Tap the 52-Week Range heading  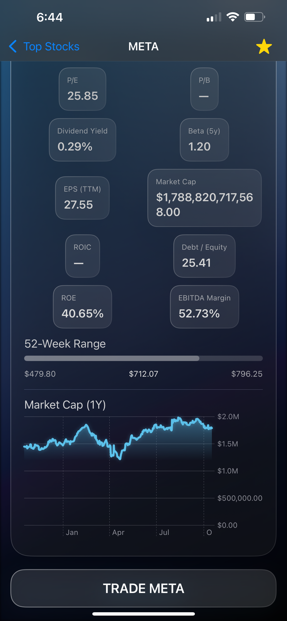(x=65, y=344)
